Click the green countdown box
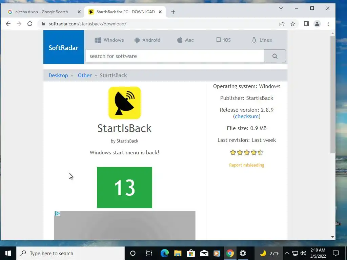The height and width of the screenshot is (260, 347). tap(124, 188)
